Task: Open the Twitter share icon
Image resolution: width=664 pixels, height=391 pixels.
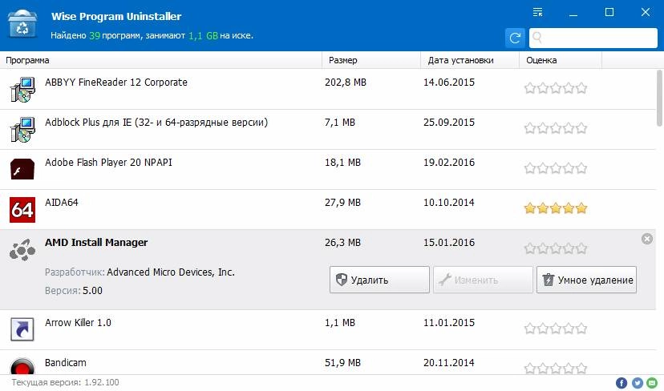Action: 638,383
